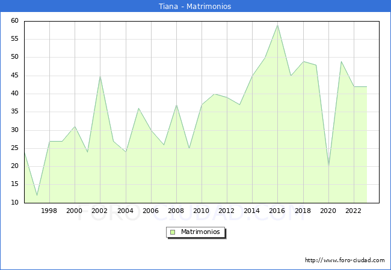The height and width of the screenshot is (270, 391).
Task: Click the x-axis label 2022
Action: 353,211
